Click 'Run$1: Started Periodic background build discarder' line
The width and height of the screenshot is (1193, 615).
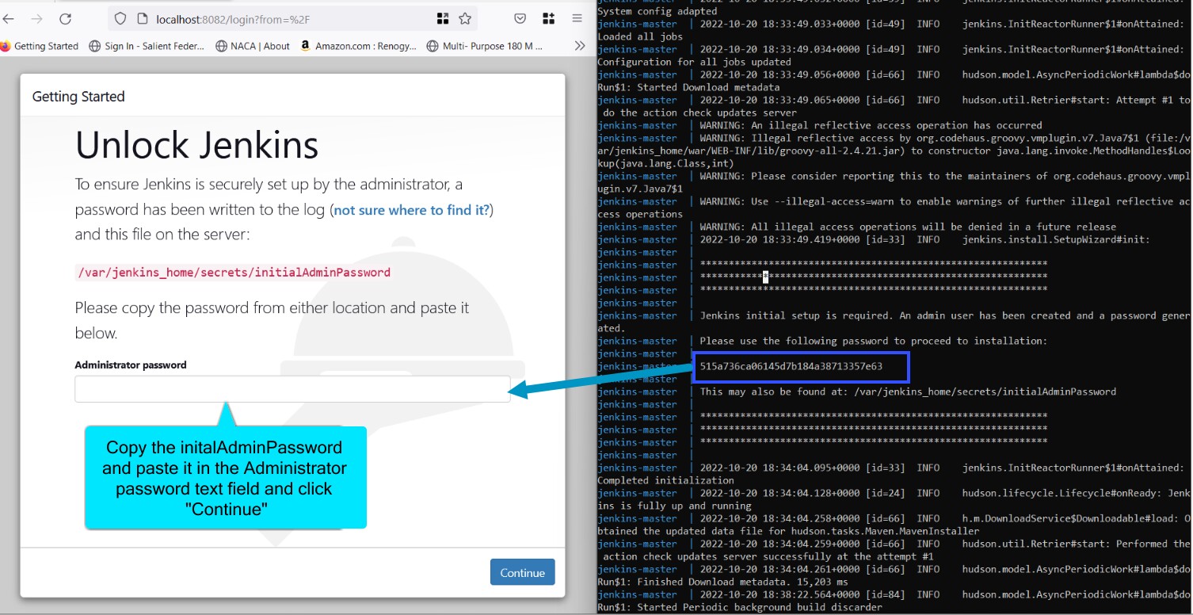coord(740,607)
